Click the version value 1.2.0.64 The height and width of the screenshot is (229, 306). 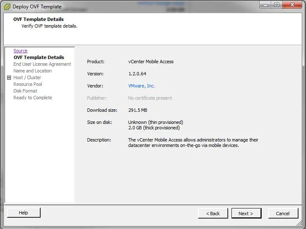(137, 74)
